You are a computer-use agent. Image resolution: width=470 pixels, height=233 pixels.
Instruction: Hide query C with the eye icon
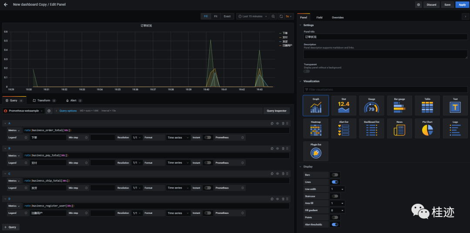pyautogui.click(x=278, y=174)
